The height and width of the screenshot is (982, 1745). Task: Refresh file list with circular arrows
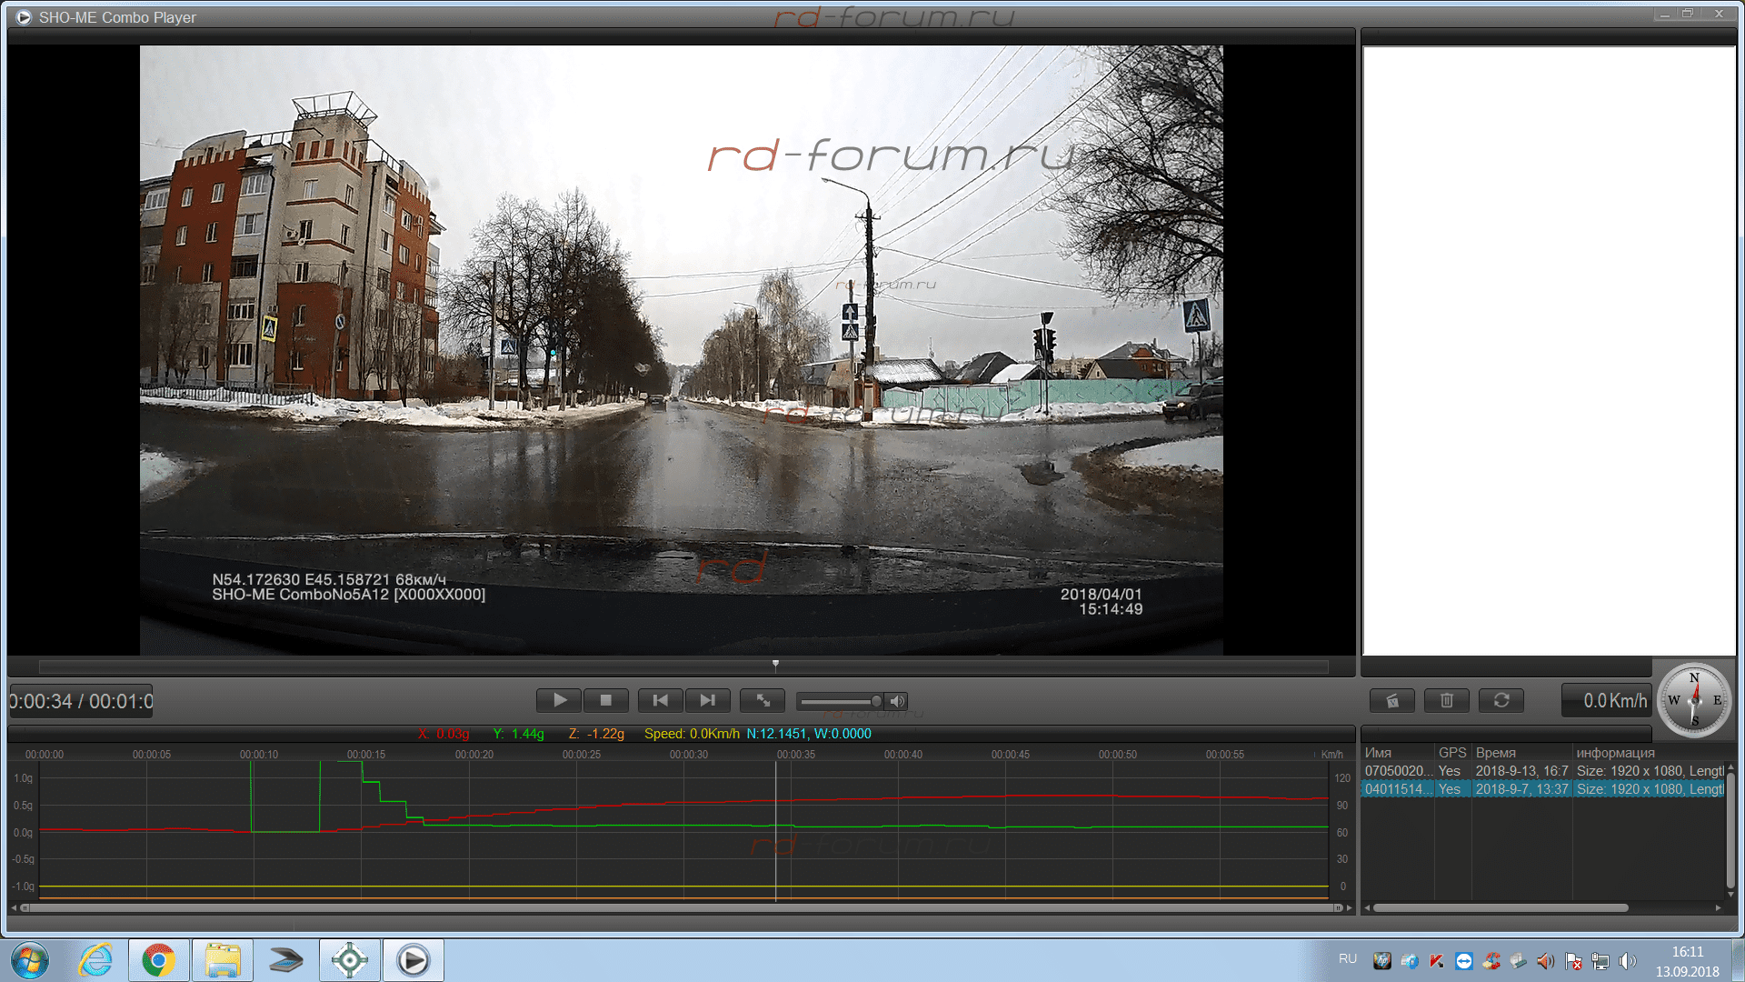pyautogui.click(x=1501, y=700)
